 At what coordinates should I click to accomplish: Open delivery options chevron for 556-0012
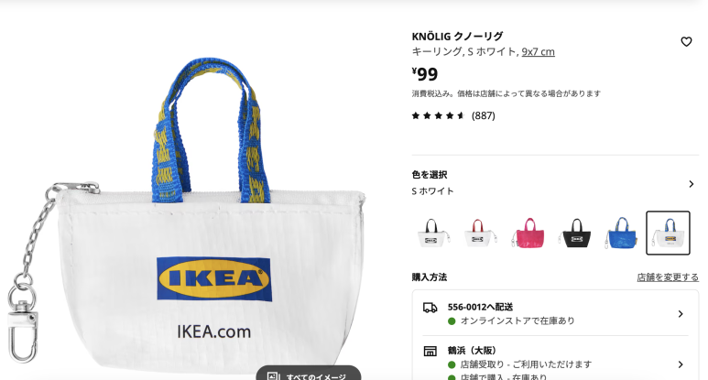click(681, 314)
